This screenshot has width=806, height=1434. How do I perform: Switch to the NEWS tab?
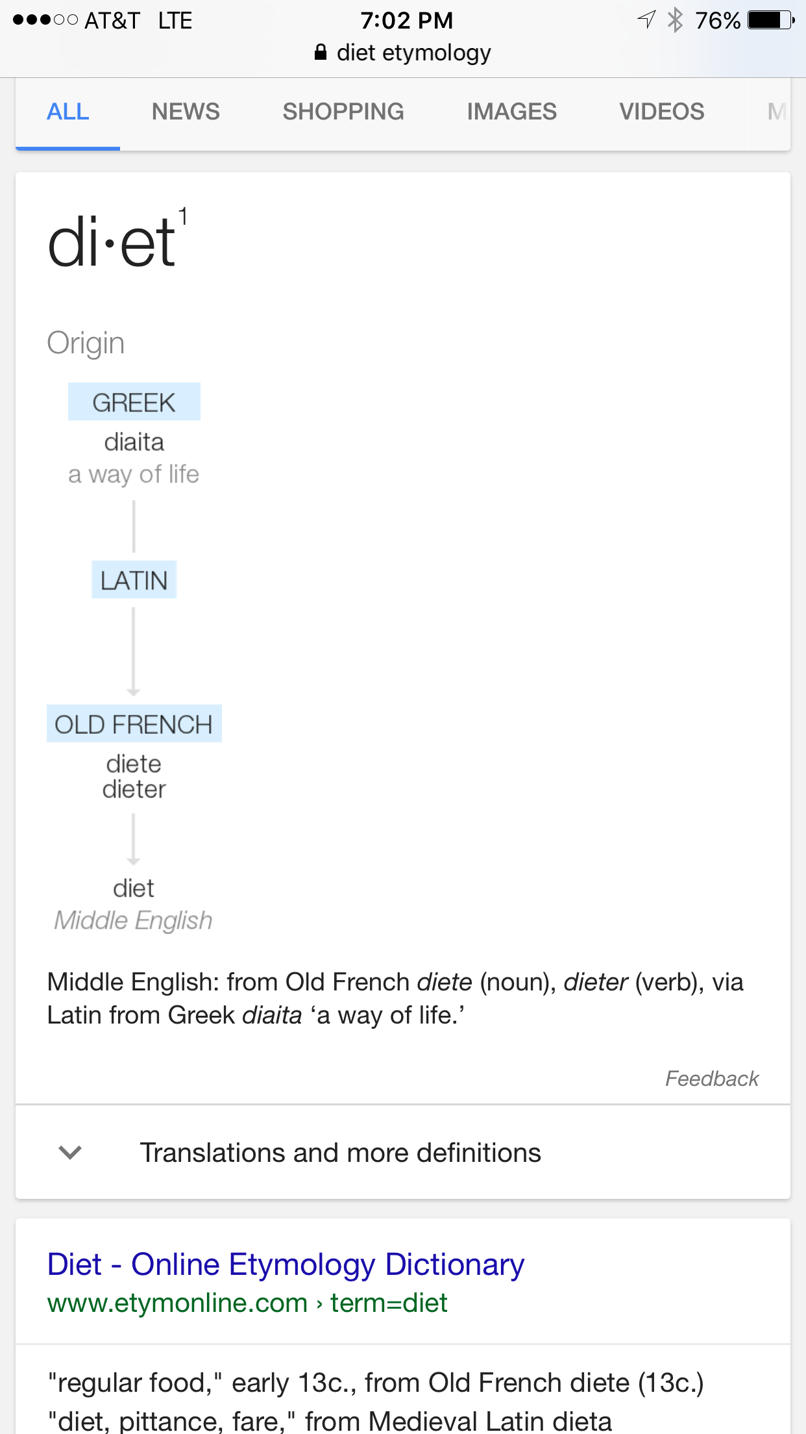tap(186, 112)
